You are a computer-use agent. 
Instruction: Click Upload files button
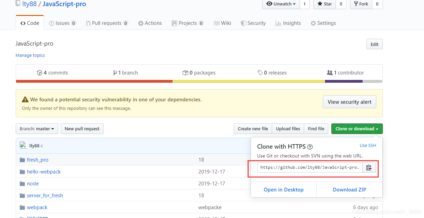288,129
